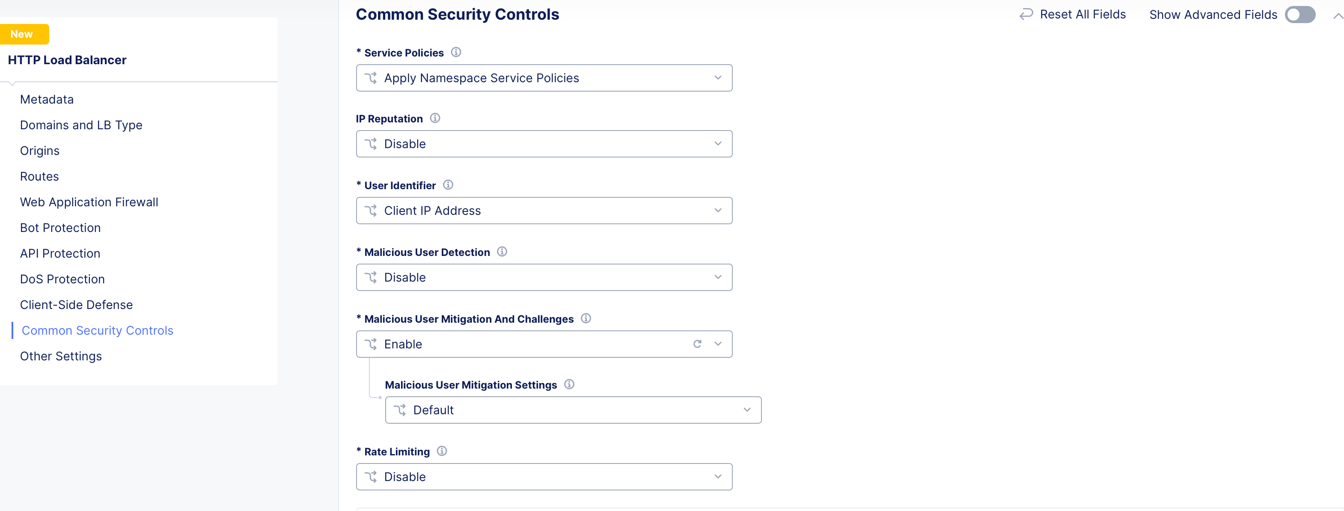Click the info icon beside Malicious User Mitigation And Challenges
This screenshot has height=511, width=1344.
tap(586, 318)
